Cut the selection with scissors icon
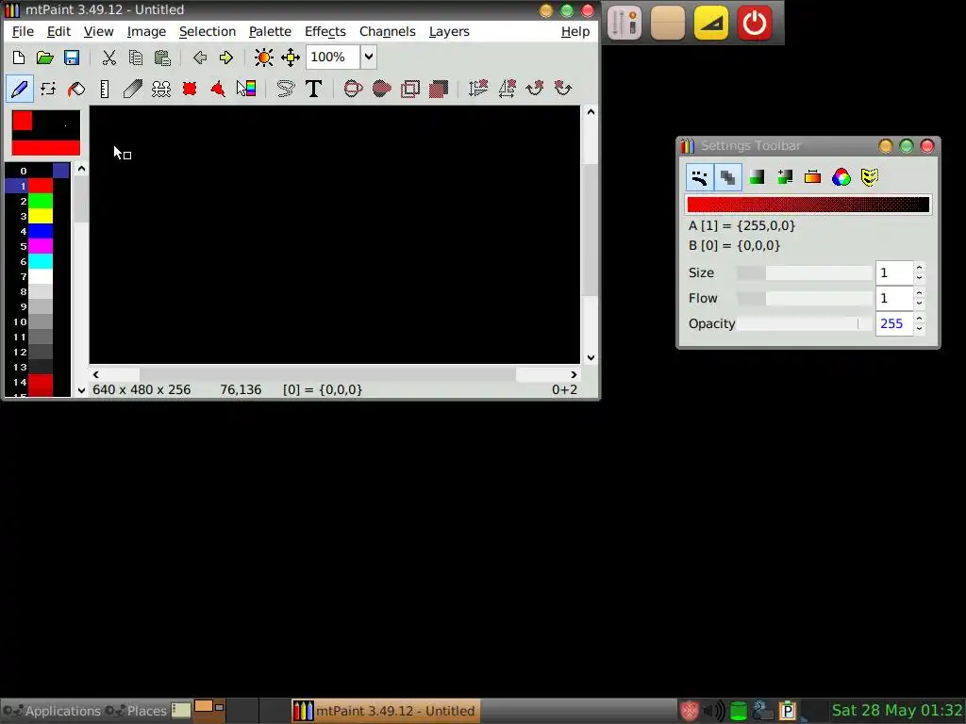The height and width of the screenshot is (724, 966). 109,58
